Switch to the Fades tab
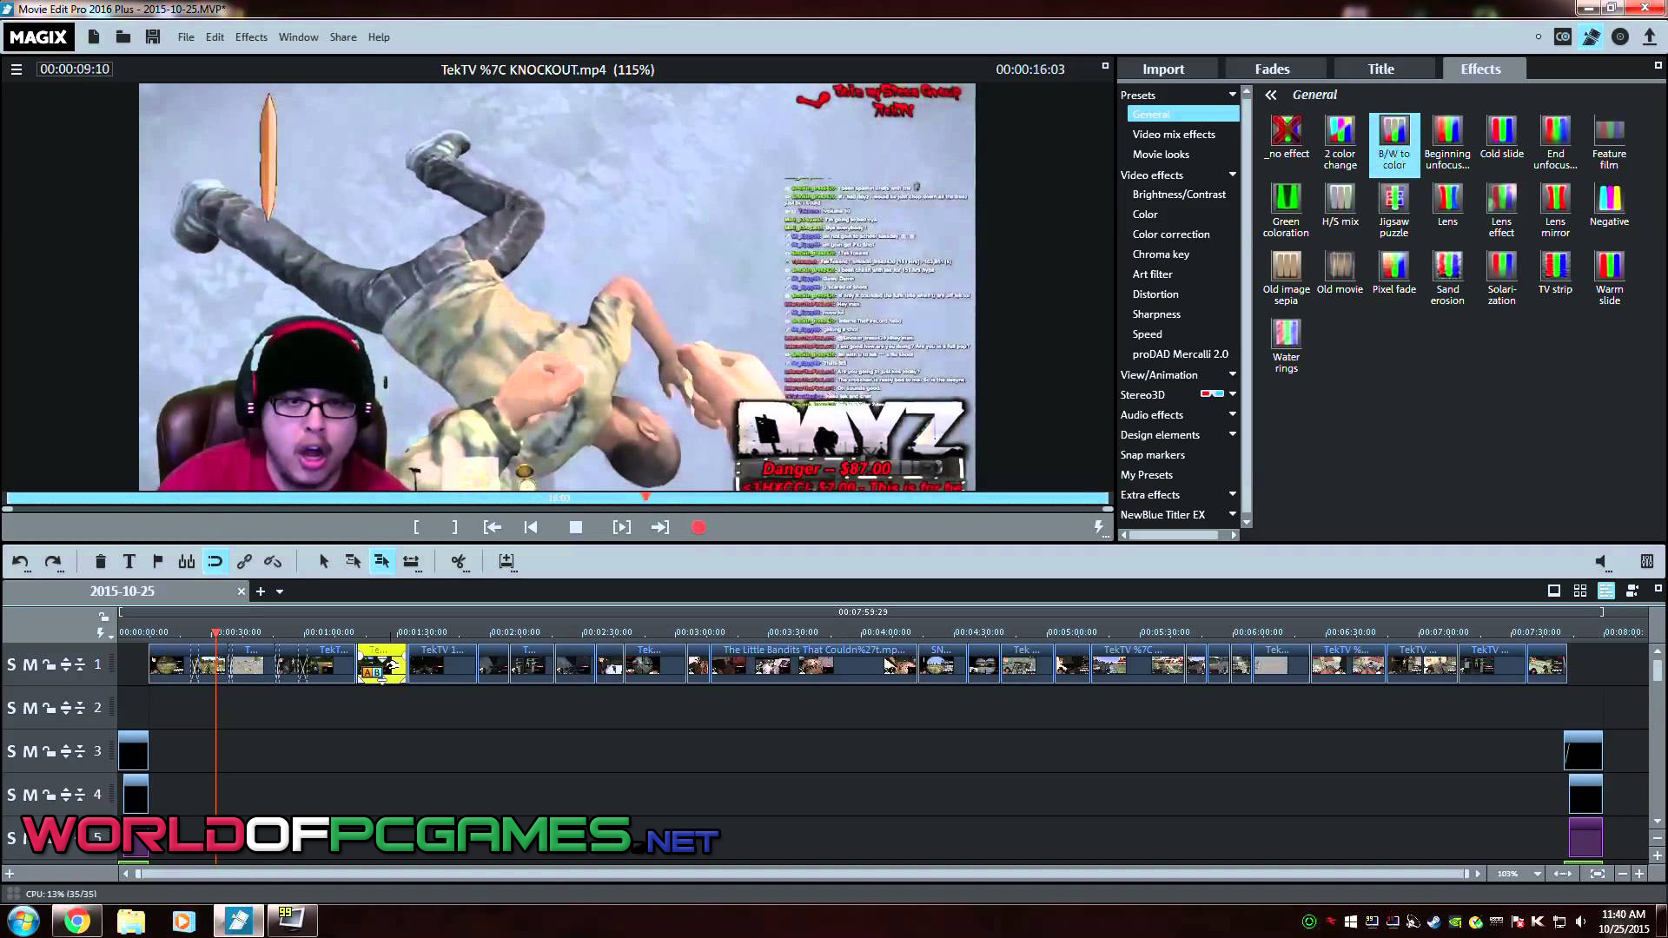This screenshot has width=1668, height=938. click(x=1272, y=69)
